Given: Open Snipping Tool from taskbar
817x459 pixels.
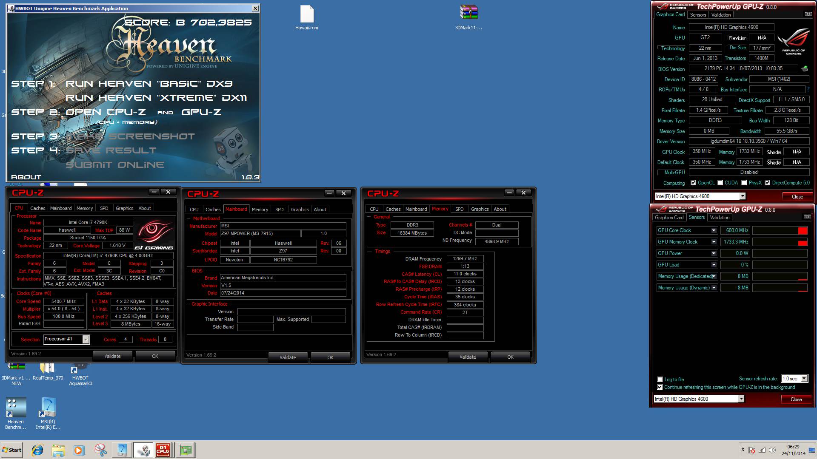Looking at the screenshot, I should point(100,450).
